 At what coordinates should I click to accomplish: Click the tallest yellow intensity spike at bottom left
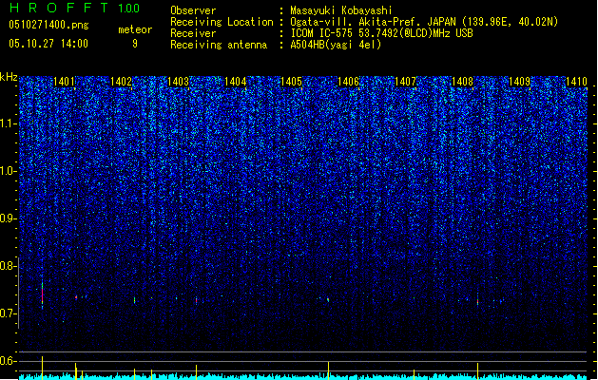tap(43, 368)
